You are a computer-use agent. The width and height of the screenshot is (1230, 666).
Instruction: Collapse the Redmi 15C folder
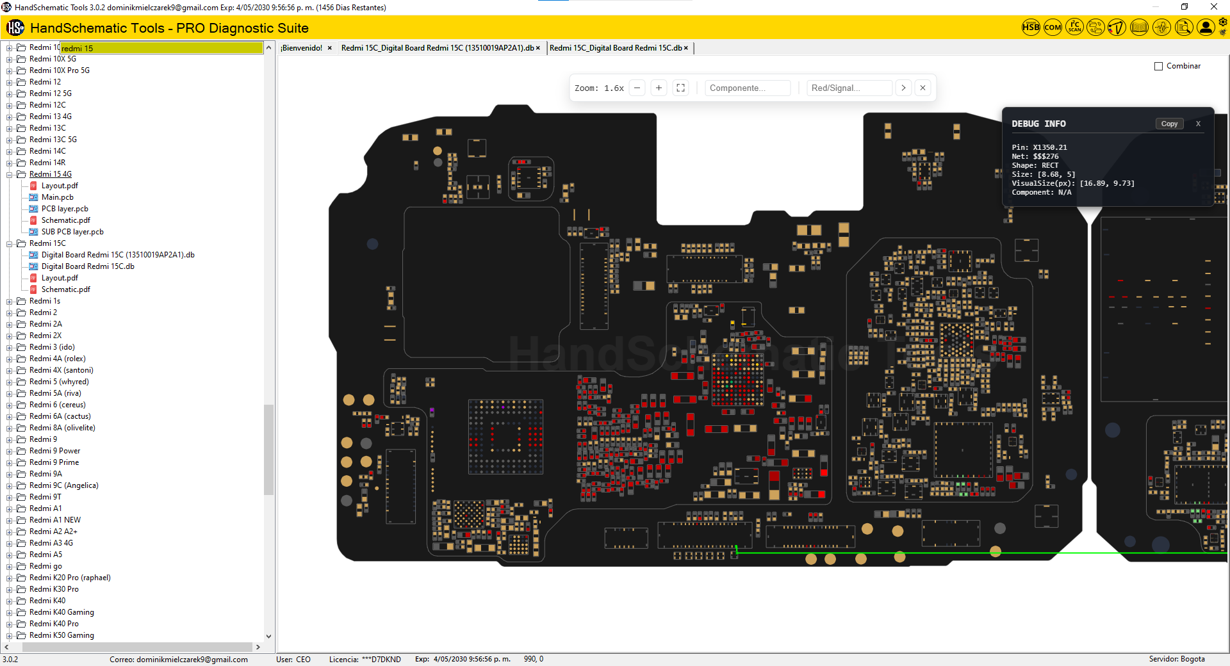(x=10, y=243)
